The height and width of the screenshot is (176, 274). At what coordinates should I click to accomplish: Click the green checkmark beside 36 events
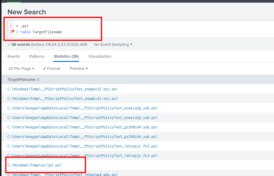coord(9,45)
